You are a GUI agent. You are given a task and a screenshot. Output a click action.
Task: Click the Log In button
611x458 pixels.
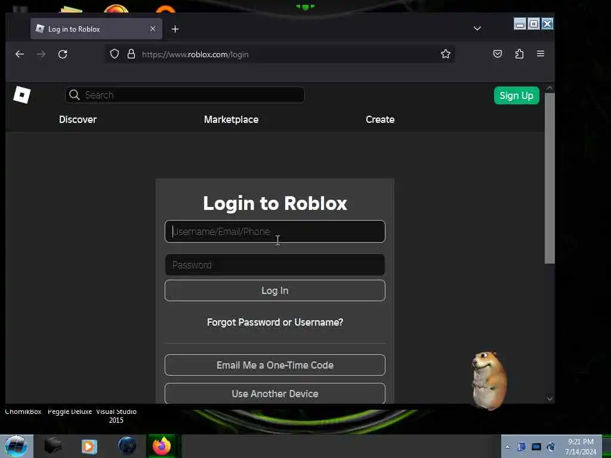coord(274,290)
